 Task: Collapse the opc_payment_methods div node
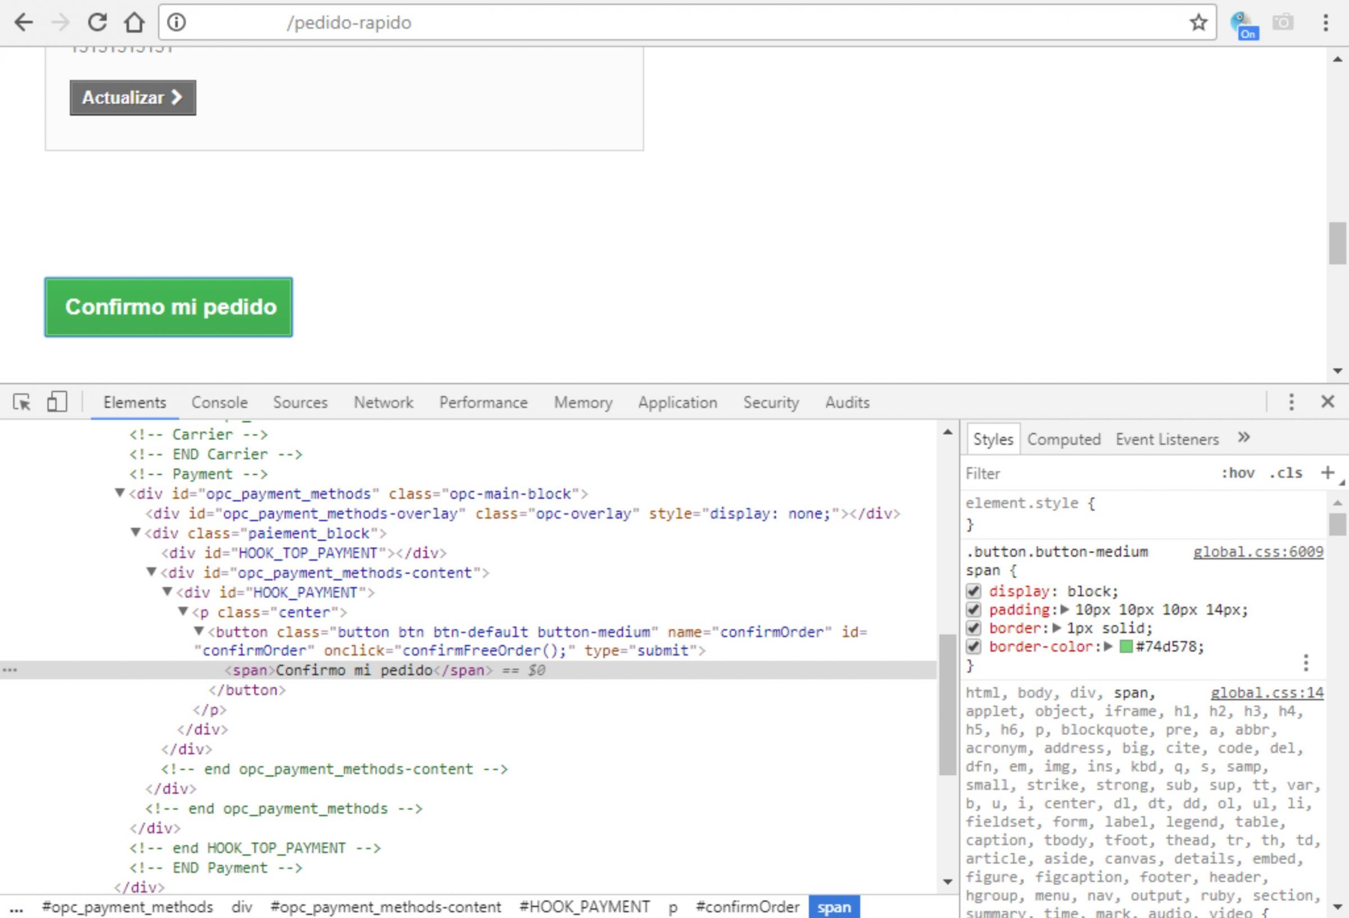coord(120,493)
